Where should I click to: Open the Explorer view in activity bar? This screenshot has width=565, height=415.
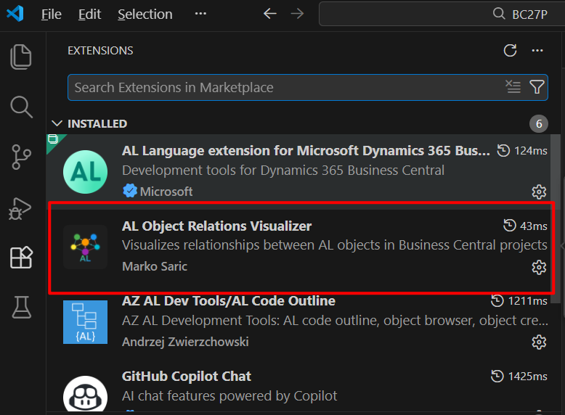22,57
